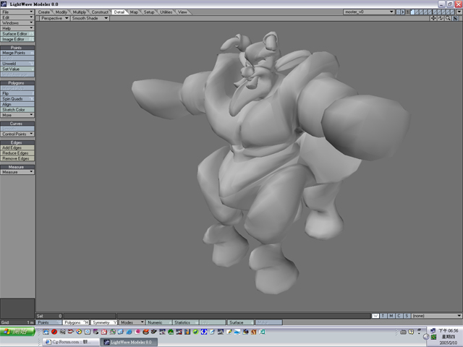This screenshot has width=463, height=347.
Task: Toggle the W weight map mode button
Action: [375, 316]
